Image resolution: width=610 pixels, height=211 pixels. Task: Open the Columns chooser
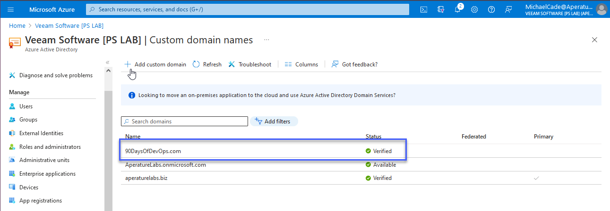(x=301, y=65)
